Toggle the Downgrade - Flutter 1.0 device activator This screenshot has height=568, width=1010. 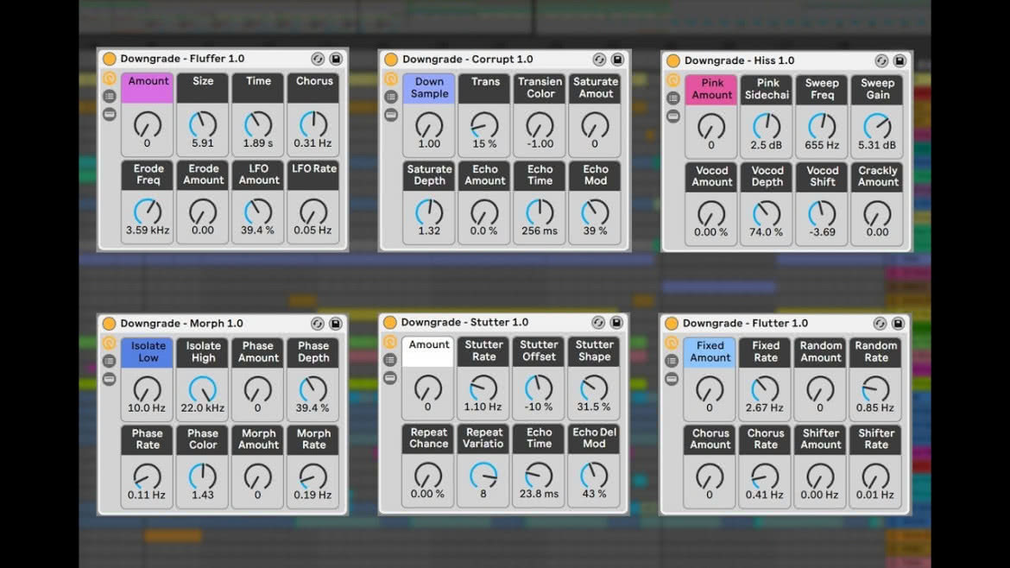pyautogui.click(x=672, y=324)
